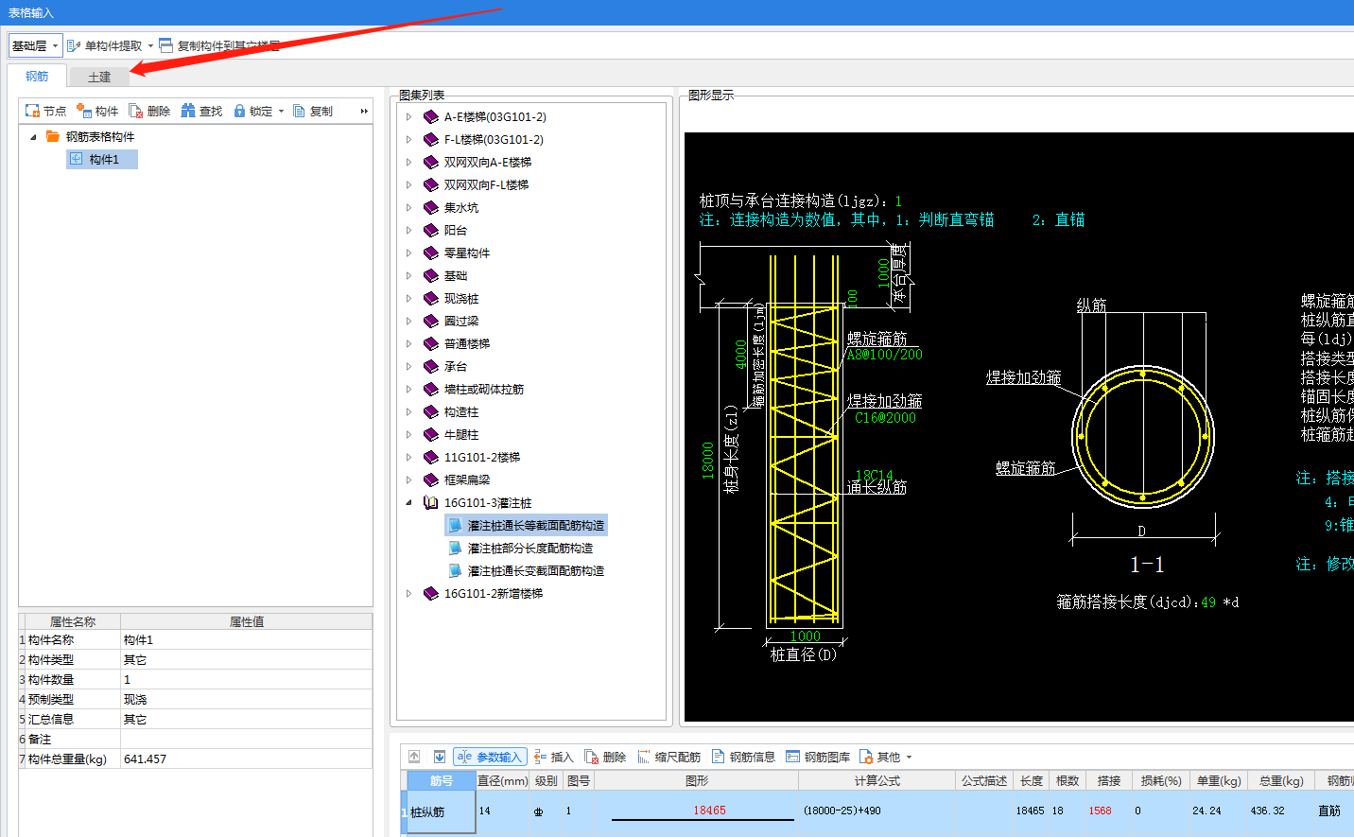Open the 锁定 dropdown arrow
Screen dimensions: 1354x837
pos(281,111)
